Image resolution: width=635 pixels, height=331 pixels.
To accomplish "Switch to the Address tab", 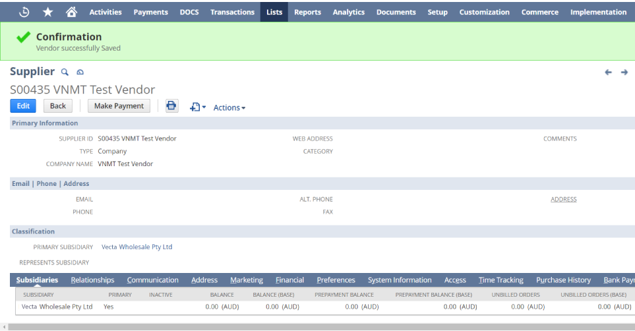I will (204, 280).
